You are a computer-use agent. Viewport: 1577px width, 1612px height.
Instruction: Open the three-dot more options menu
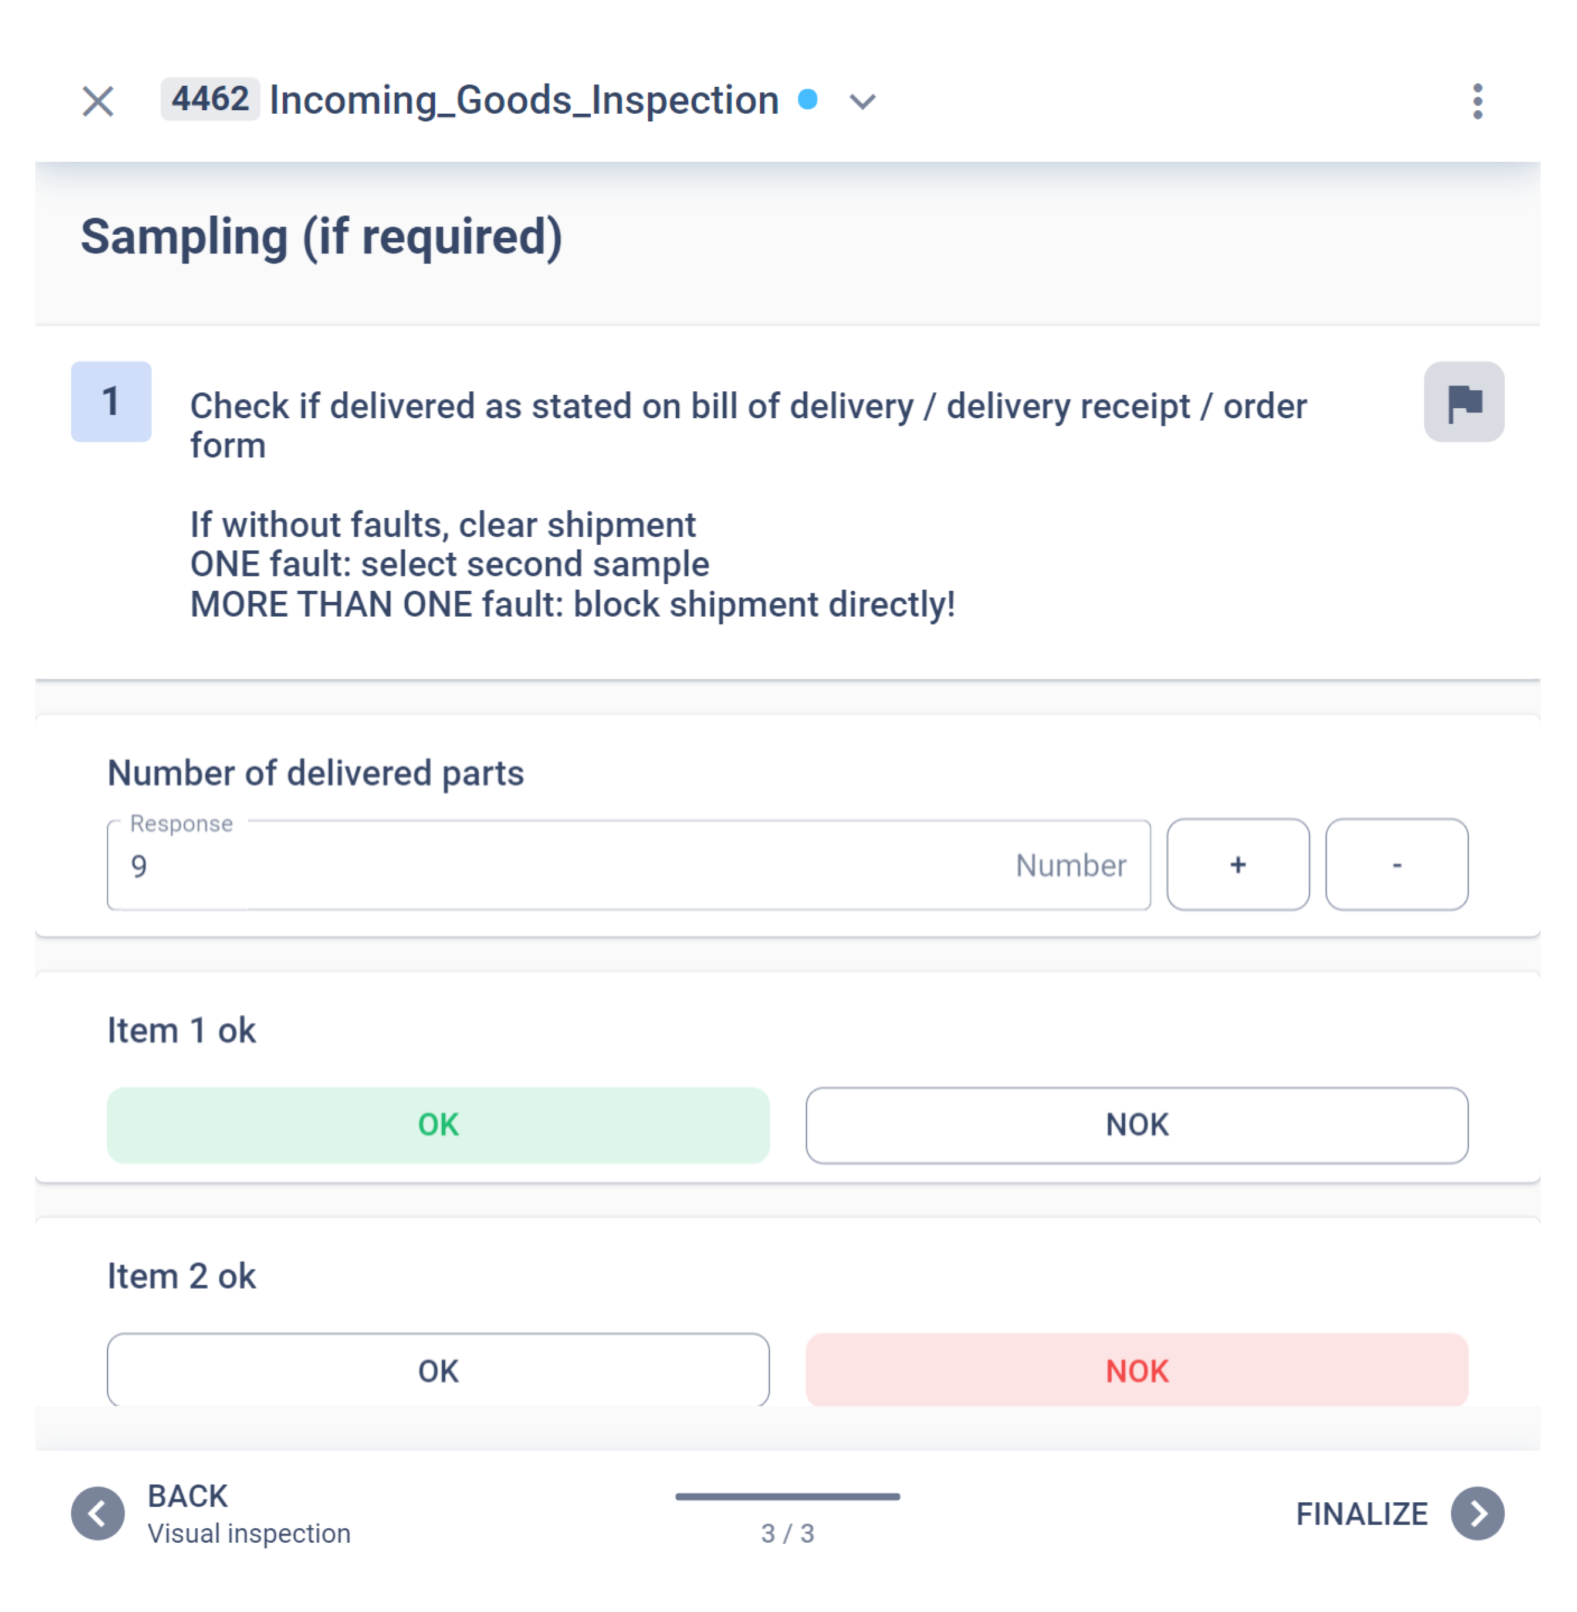tap(1478, 101)
